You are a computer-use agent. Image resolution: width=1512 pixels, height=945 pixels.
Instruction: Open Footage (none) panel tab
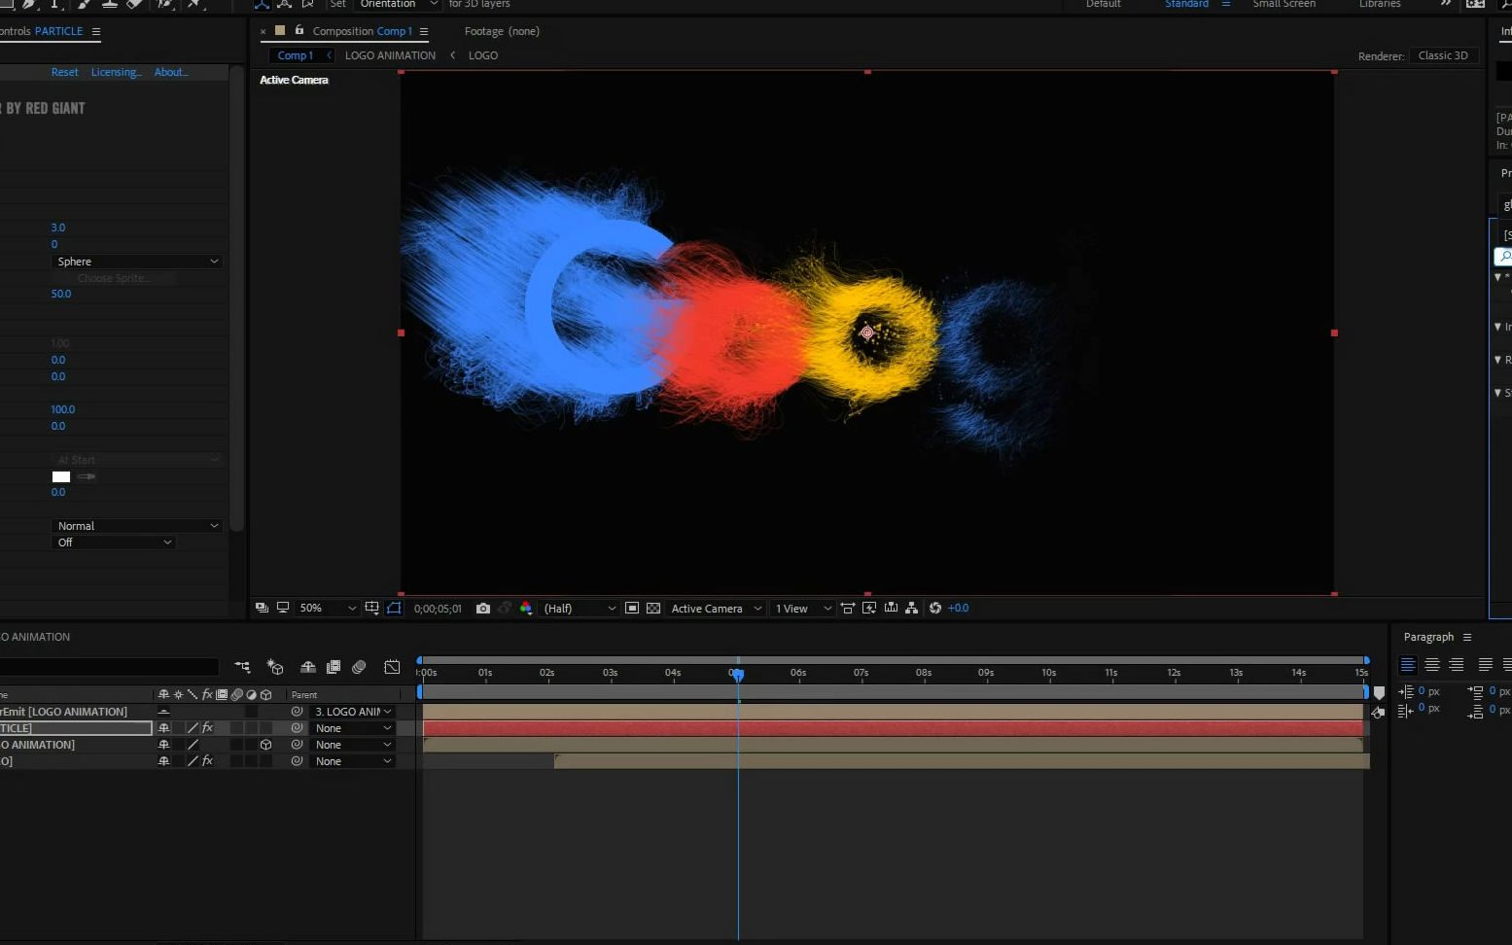502,31
